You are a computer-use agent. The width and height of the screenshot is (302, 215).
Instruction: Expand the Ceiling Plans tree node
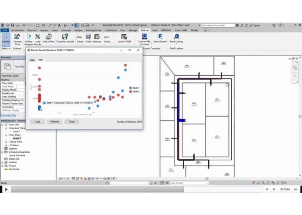(x=6, y=142)
